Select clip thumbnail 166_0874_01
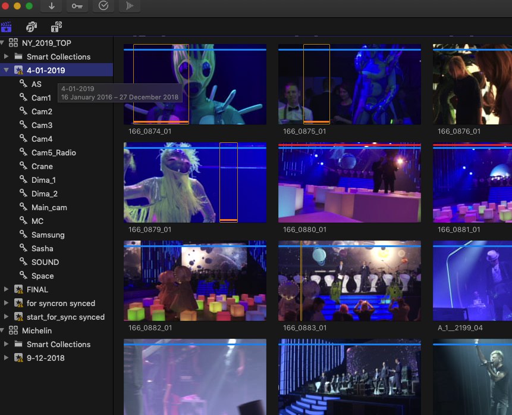This screenshot has height=415, width=512. point(195,84)
